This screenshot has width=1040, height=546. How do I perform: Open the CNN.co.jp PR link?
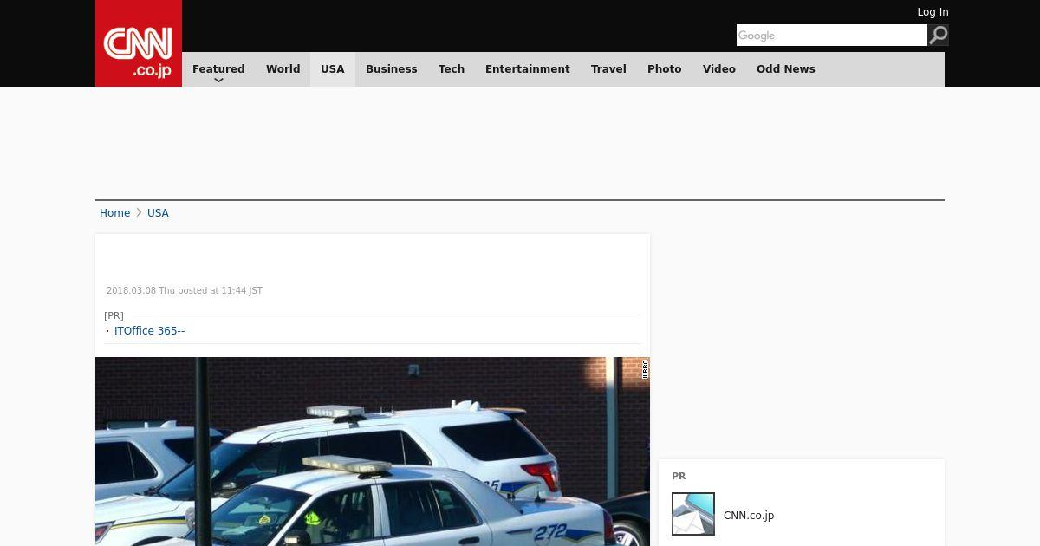(749, 516)
